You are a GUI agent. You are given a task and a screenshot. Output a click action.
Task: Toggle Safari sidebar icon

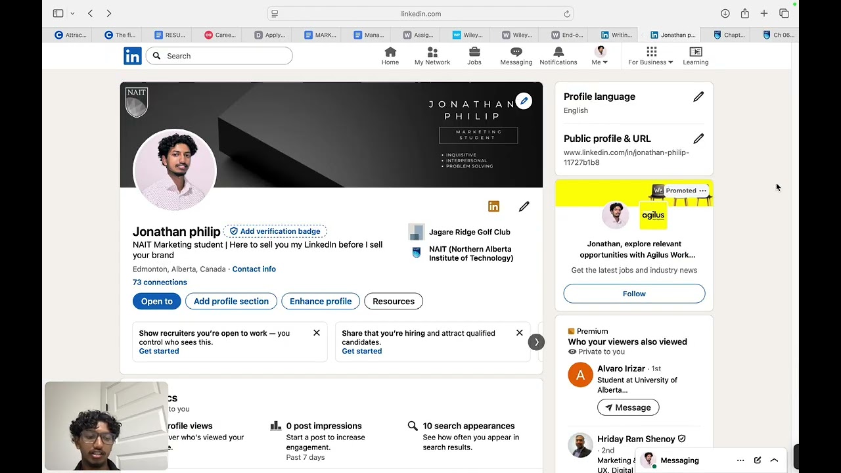pos(58,13)
